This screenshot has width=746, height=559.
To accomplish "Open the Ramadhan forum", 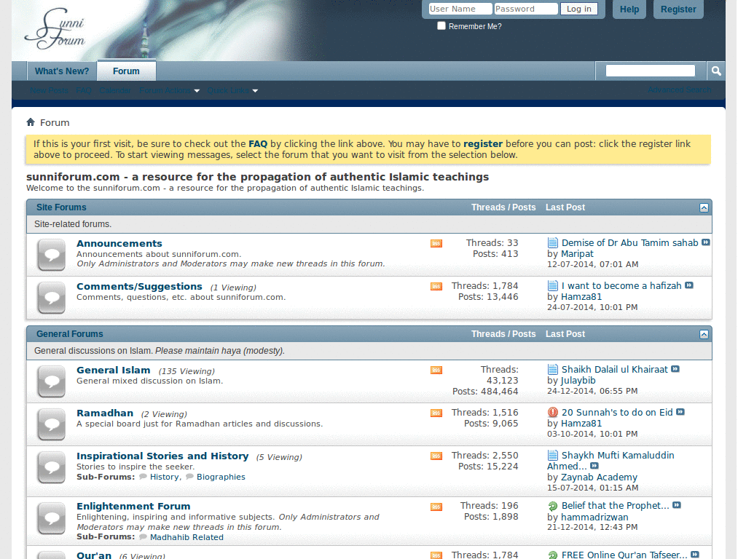I will tap(105, 413).
